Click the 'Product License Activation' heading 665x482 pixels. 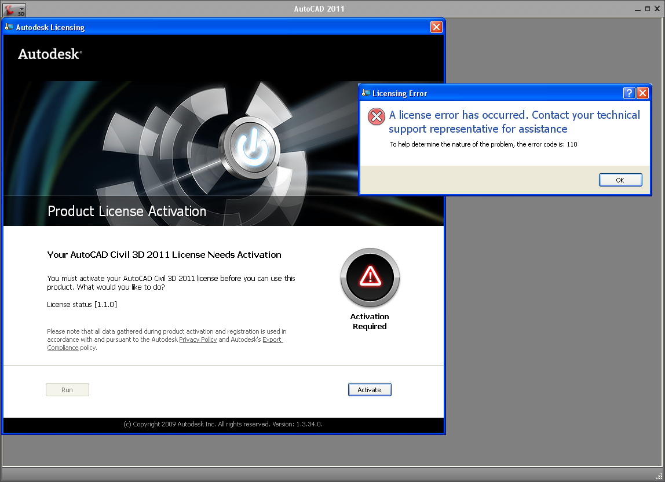click(127, 211)
